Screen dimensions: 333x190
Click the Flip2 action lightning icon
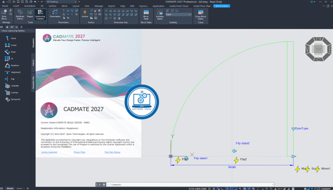[236, 160]
